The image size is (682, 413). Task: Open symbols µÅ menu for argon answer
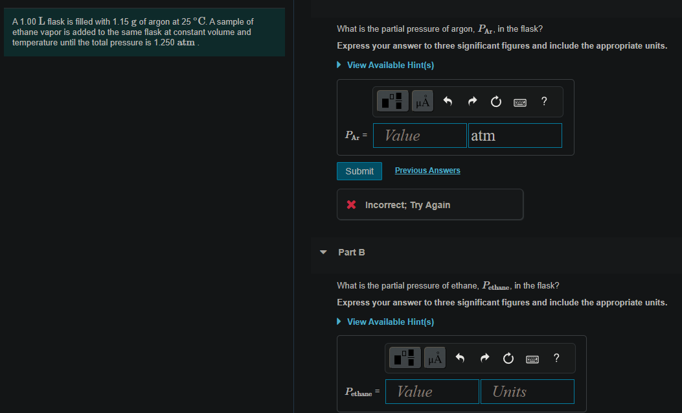click(422, 101)
